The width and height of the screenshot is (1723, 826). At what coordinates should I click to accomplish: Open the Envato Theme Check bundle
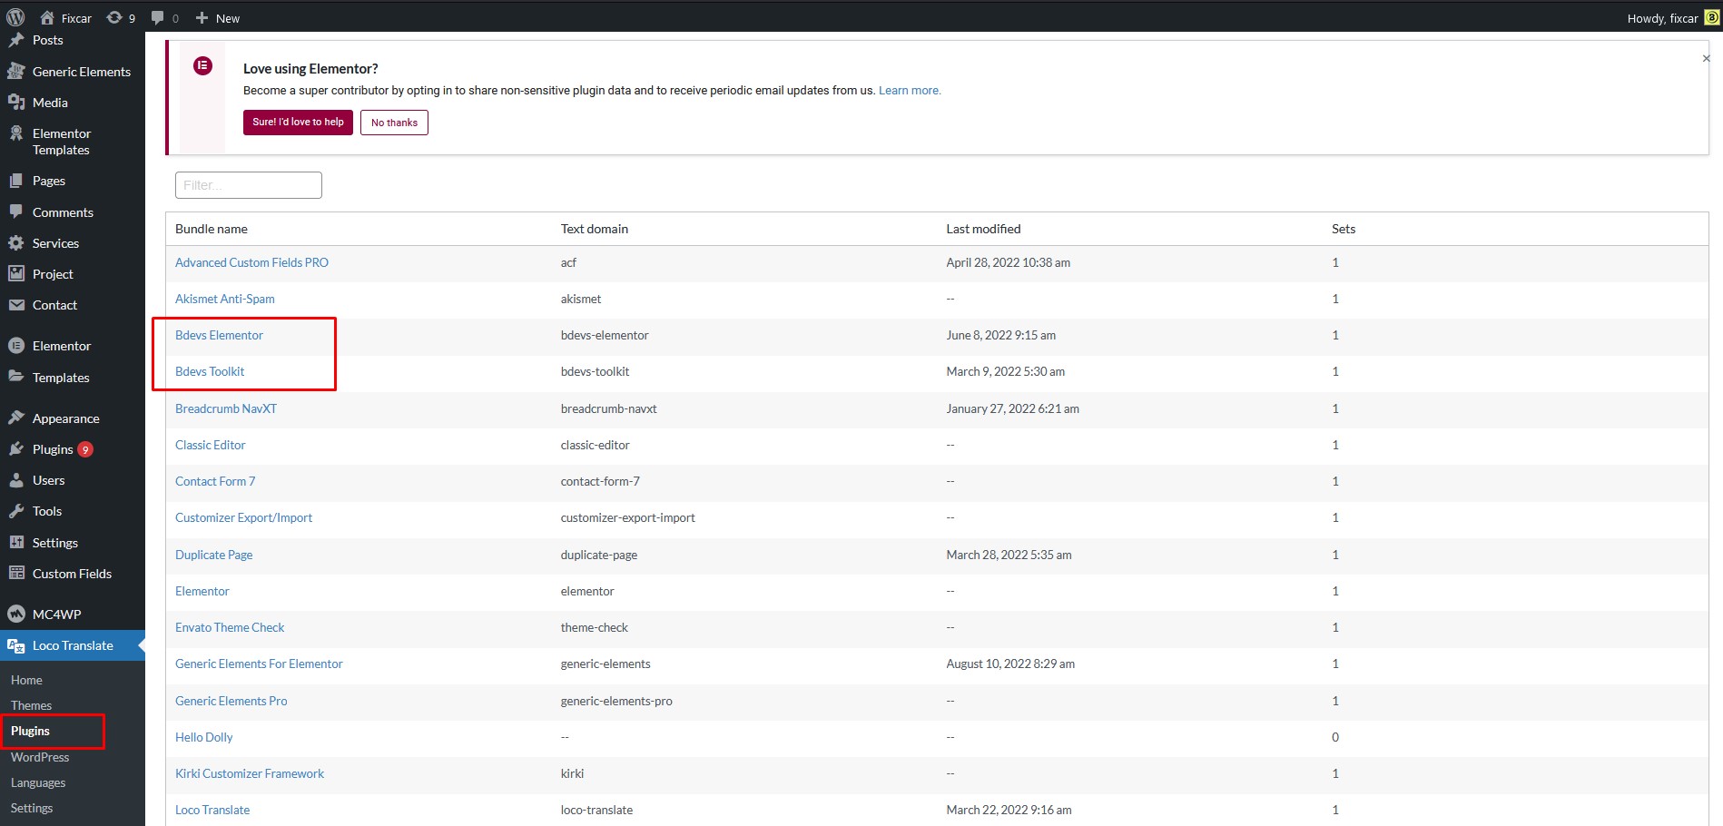coord(230,627)
